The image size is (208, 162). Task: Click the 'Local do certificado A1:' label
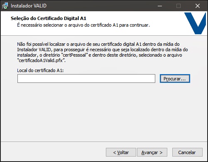coord(40,70)
